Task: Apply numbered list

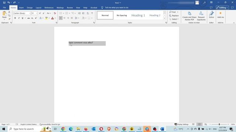Action: click(x=67, y=13)
